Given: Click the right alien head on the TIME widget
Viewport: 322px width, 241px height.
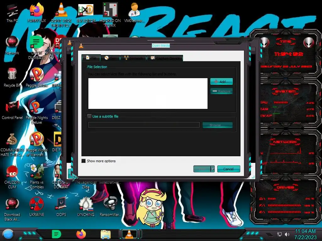Looking at the screenshot, I should [x=309, y=43].
